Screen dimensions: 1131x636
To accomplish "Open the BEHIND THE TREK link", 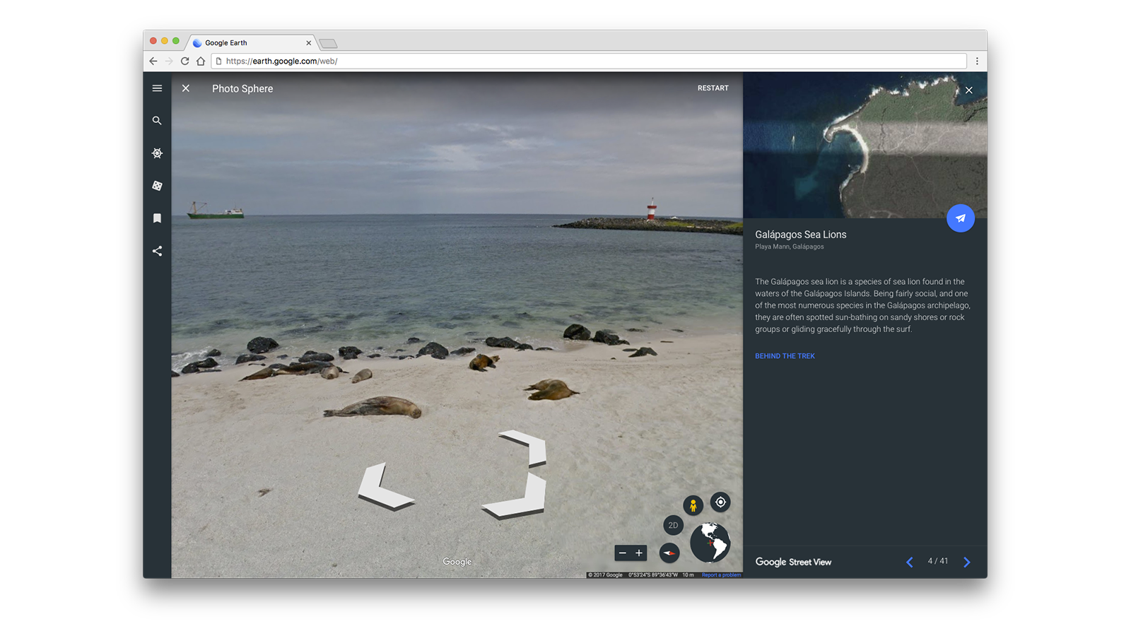I will tap(785, 356).
